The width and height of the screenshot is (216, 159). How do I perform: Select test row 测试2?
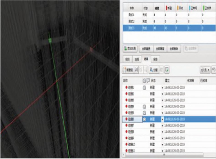[x=169, y=21]
